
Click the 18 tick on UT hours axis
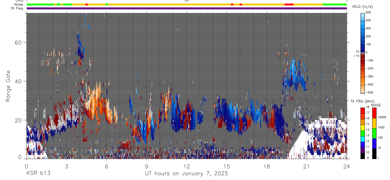[x=267, y=166]
